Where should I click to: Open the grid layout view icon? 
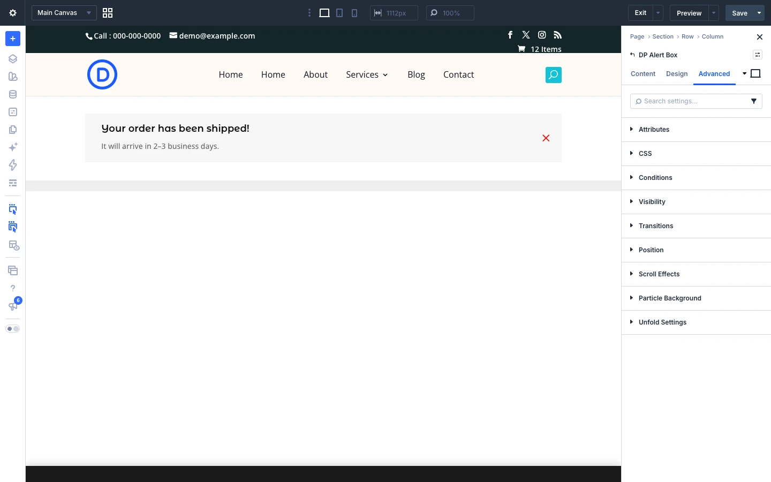coord(108,13)
